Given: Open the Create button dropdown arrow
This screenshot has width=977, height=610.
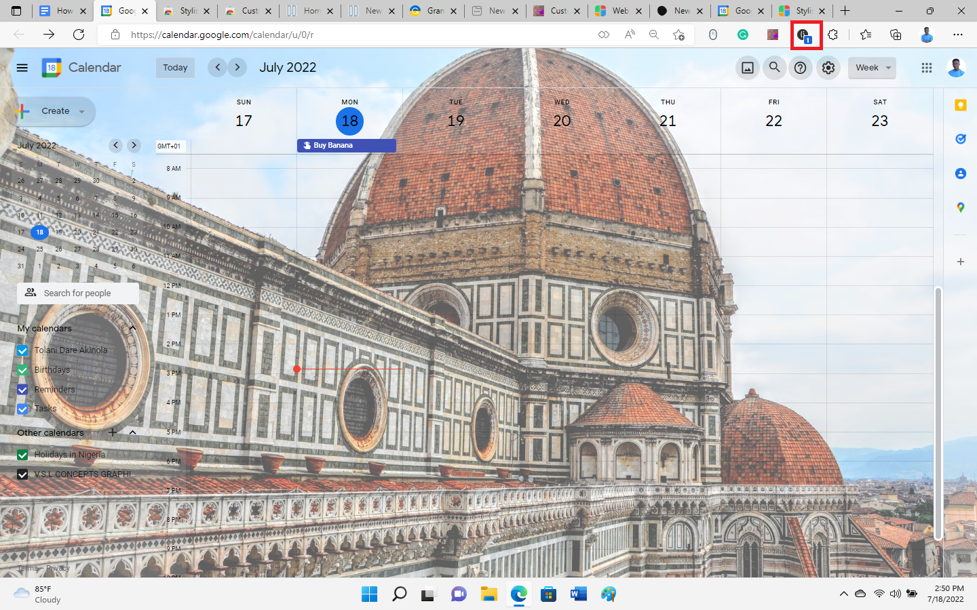Looking at the screenshot, I should pos(81,112).
